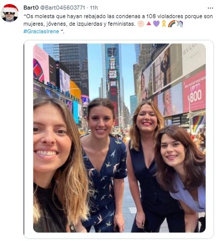The height and width of the screenshot is (241, 216).
Task: Open the tweet's 11h timestamp
Action: click(x=94, y=8)
